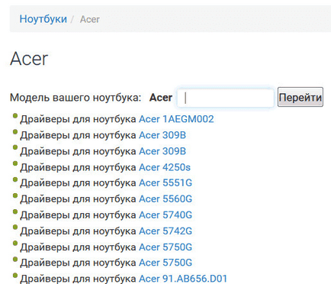Image resolution: width=331 pixels, height=284 pixels.
Task: Open the Ноутбуки breadcrumb link
Action: 43,19
